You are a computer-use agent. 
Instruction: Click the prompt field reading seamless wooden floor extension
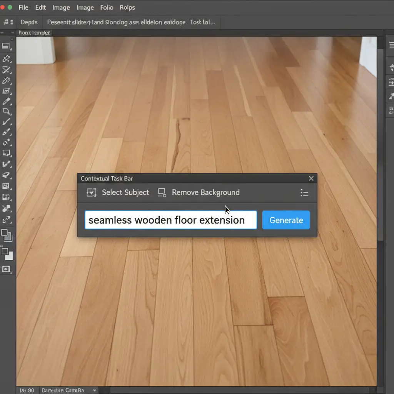170,220
